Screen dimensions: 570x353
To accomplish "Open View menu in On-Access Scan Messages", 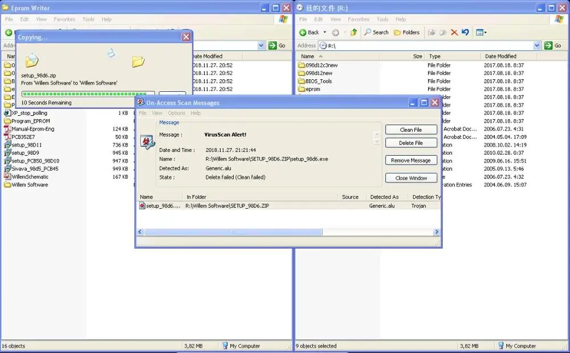I will [x=157, y=113].
